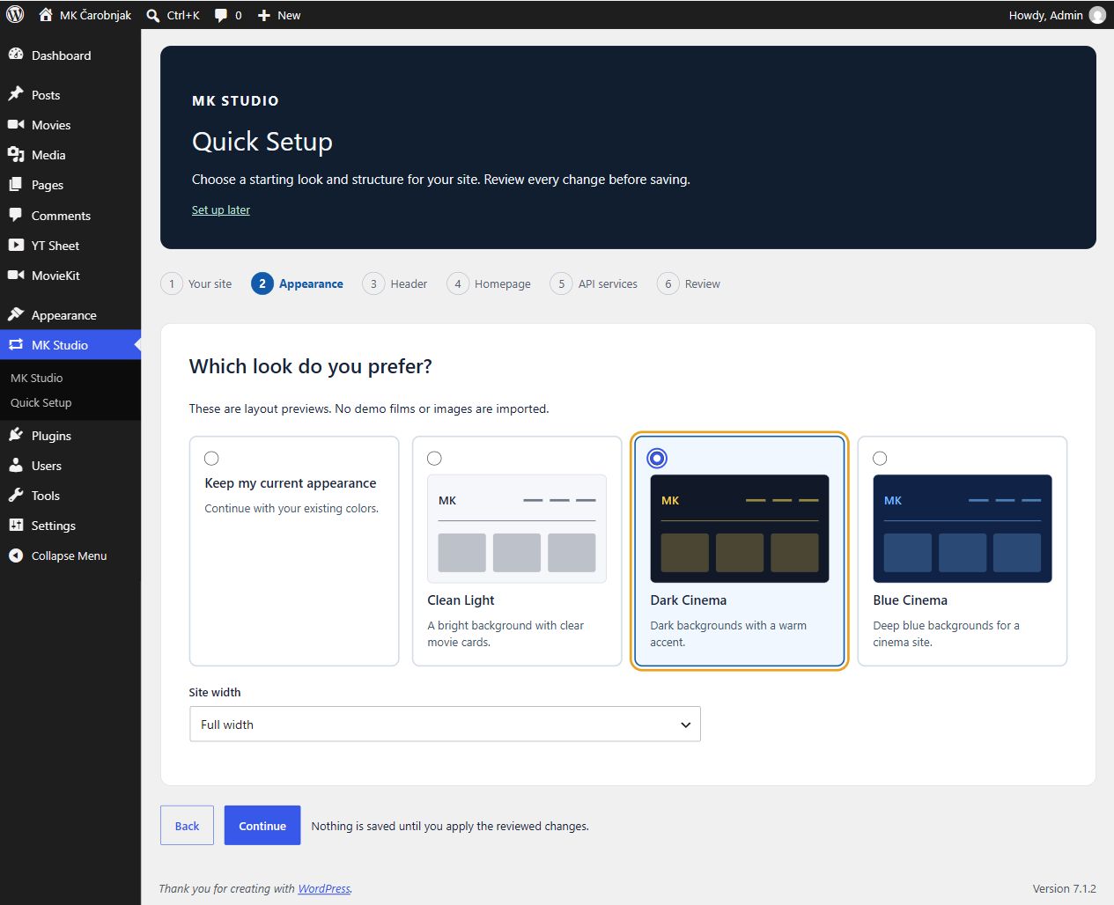Click the search magnifier icon
This screenshot has width=1114, height=905.
[x=153, y=16]
